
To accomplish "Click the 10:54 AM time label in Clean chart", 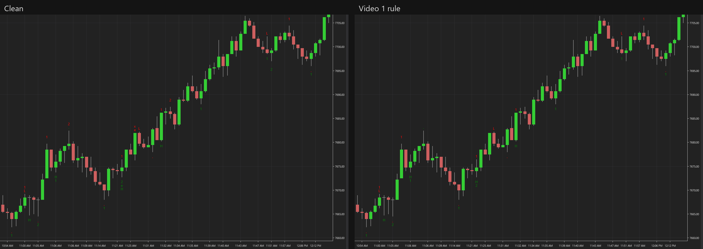I will click(x=7, y=246).
